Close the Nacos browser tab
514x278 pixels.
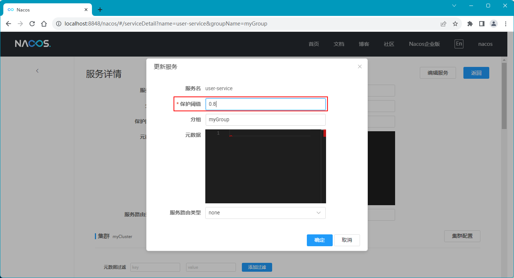point(86,10)
